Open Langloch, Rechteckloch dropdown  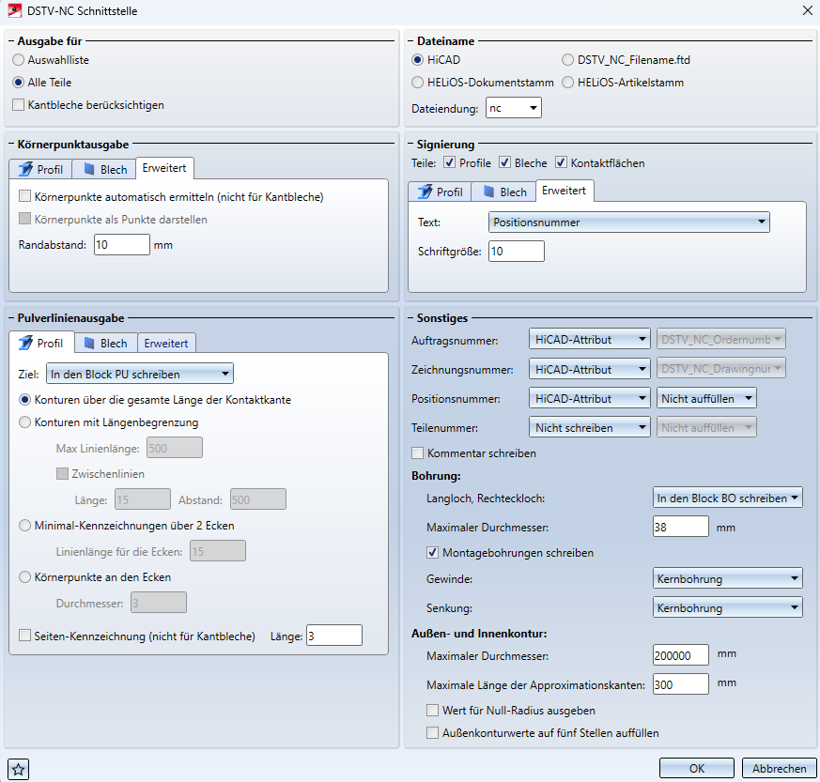(727, 498)
